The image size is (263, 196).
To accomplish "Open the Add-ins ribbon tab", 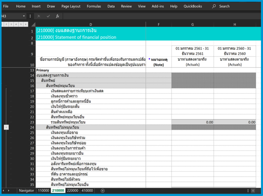I will click(x=158, y=6).
